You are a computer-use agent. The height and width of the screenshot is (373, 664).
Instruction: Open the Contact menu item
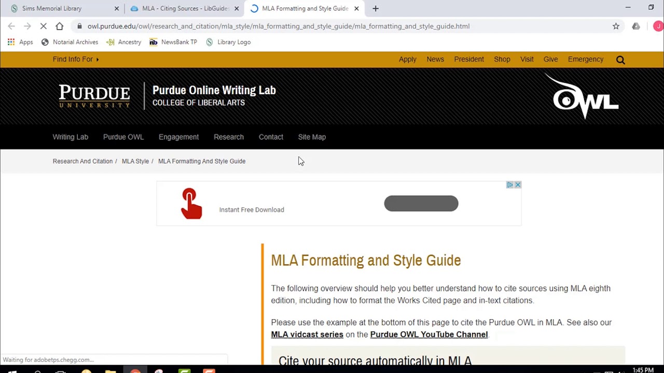click(271, 137)
